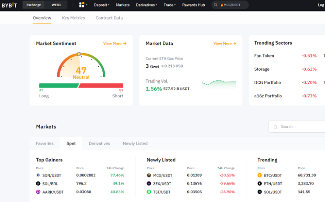Click the 60,731.30 price value
The width and height of the screenshot is (325, 202).
[307, 175]
